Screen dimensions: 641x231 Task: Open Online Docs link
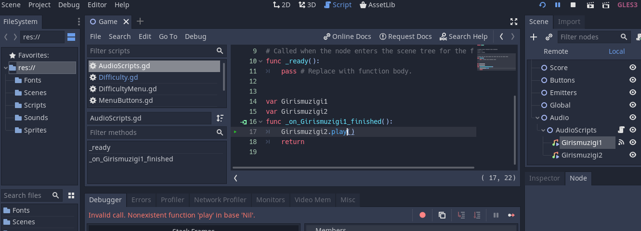(x=347, y=36)
